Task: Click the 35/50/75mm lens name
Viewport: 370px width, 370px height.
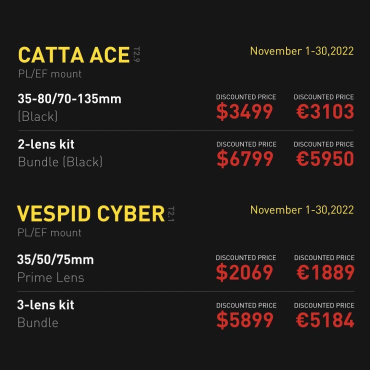Action: click(55, 259)
